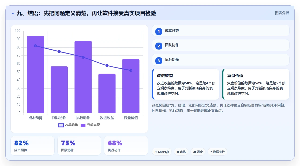Click the 执行动作 x-axis label
Viewport: 300px width, 166px height.
[x=83, y=118]
